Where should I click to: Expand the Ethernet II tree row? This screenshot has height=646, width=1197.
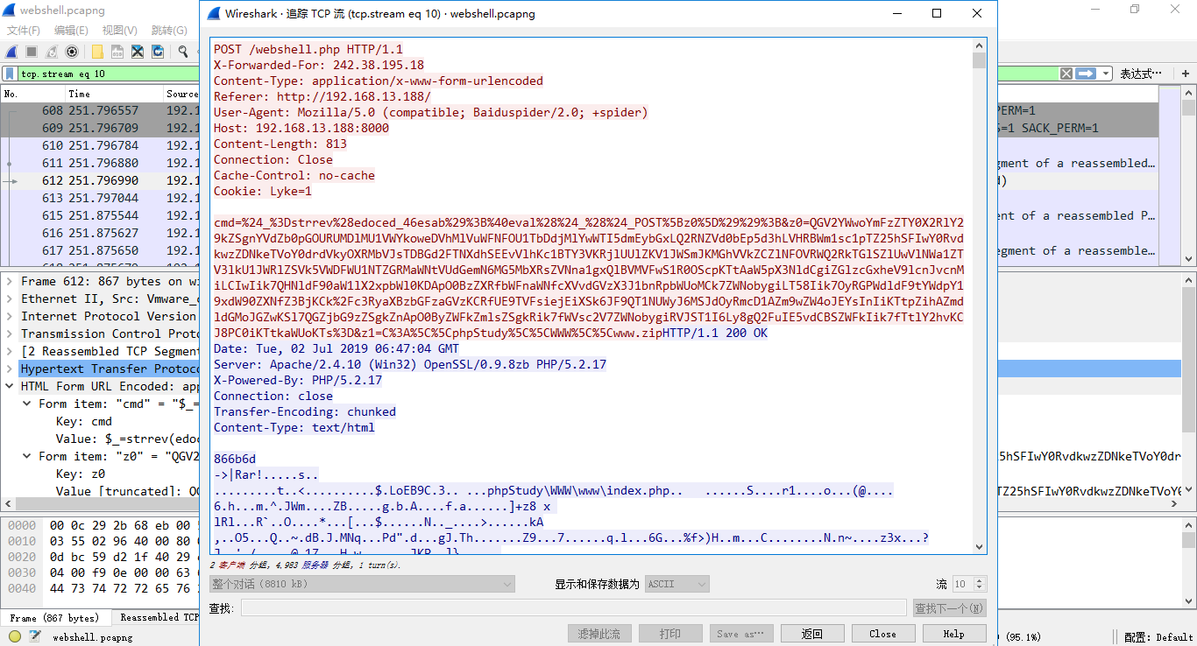[10, 298]
